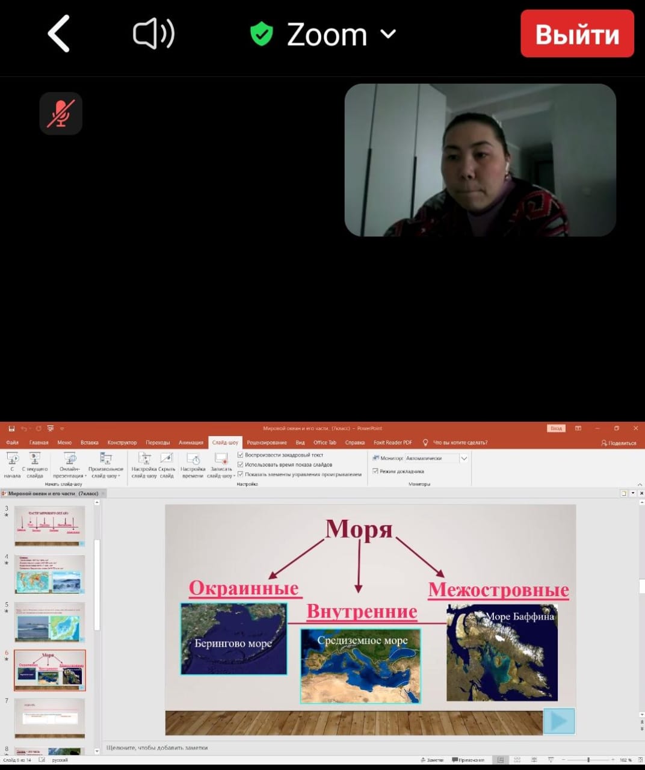645x770 pixels.
Task: Click the blue play arrow on slide
Action: [x=558, y=721]
